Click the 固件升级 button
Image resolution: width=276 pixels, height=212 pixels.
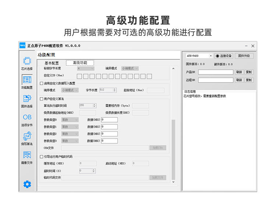point(244,56)
